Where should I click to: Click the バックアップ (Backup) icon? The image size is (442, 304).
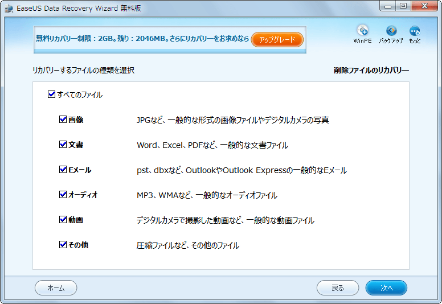point(391,34)
